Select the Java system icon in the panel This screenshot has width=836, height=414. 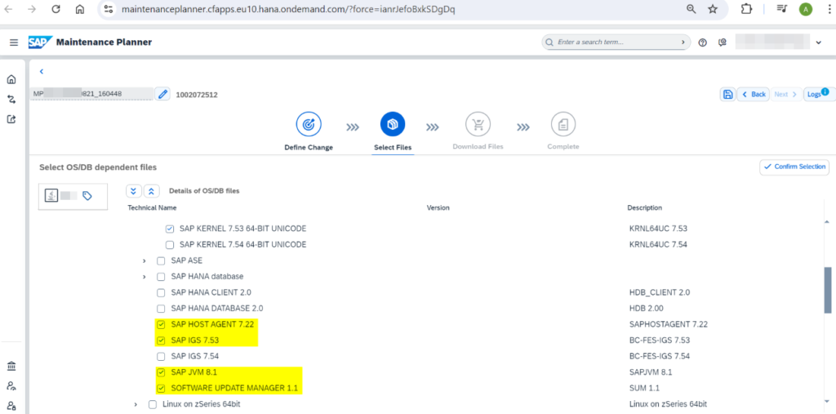tap(51, 196)
